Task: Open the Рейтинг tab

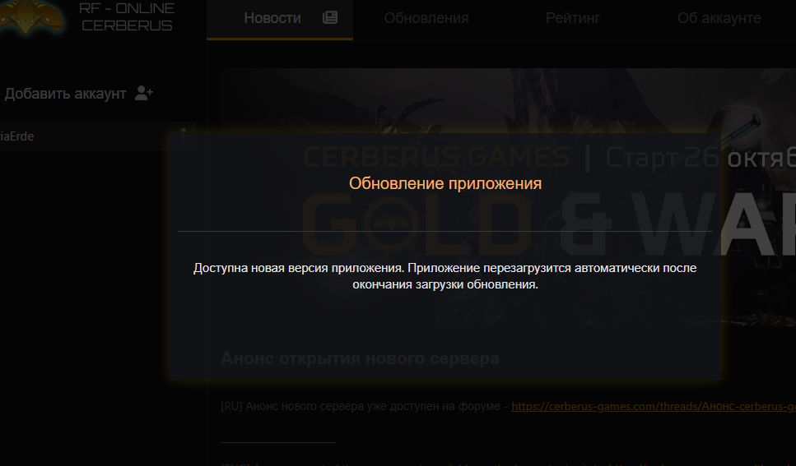Action: tap(573, 18)
